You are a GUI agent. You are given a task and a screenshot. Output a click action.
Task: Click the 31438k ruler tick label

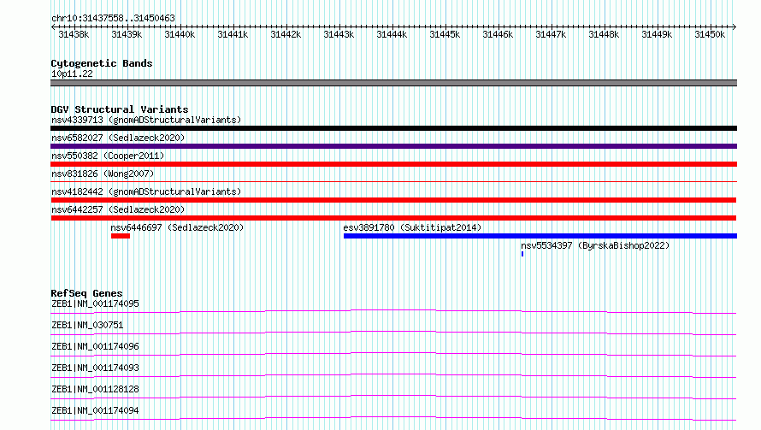tap(74, 35)
